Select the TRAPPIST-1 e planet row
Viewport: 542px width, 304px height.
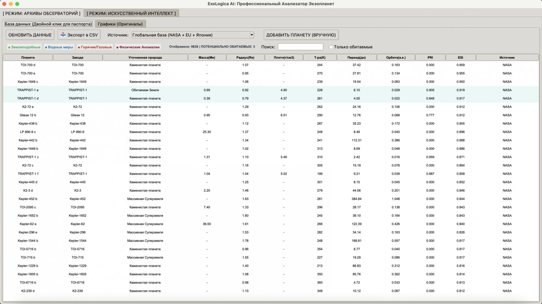[x=28, y=90]
